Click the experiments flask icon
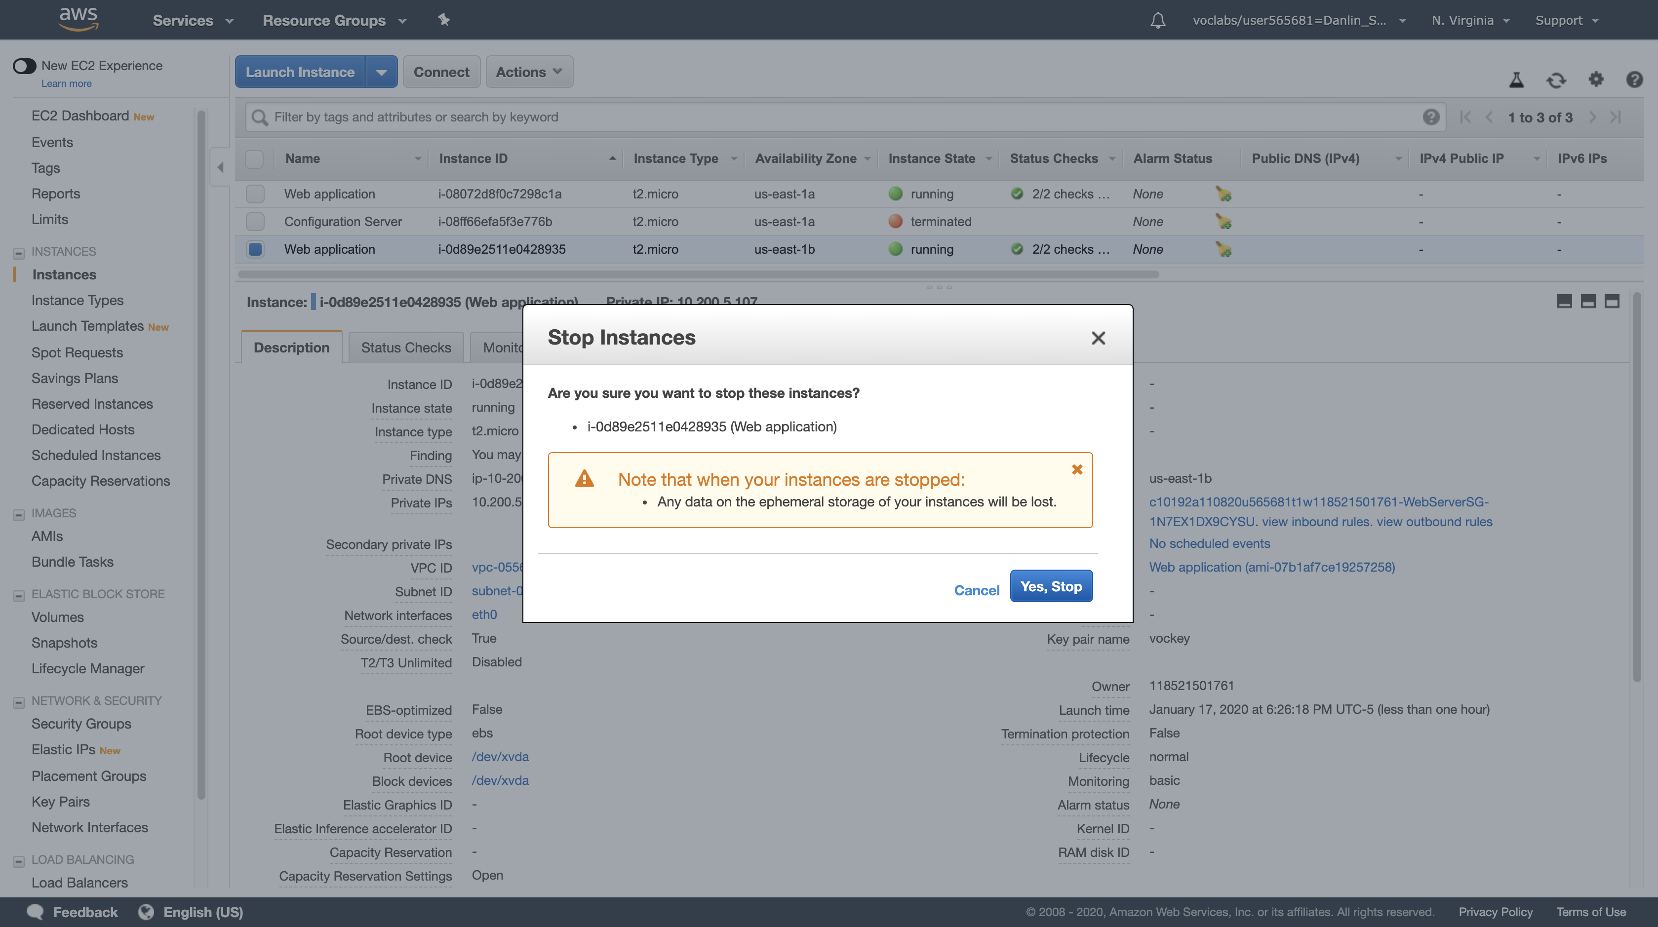Image resolution: width=1658 pixels, height=927 pixels. (x=1516, y=80)
